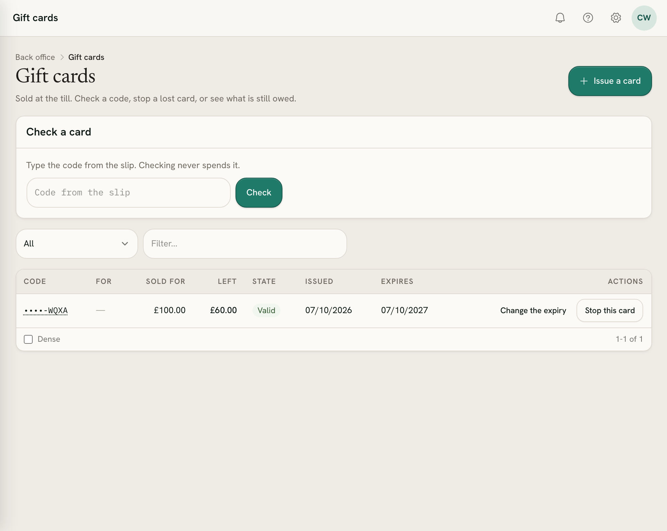The height and width of the screenshot is (531, 667).
Task: Enable the Dense checkbox
Action: 28,339
